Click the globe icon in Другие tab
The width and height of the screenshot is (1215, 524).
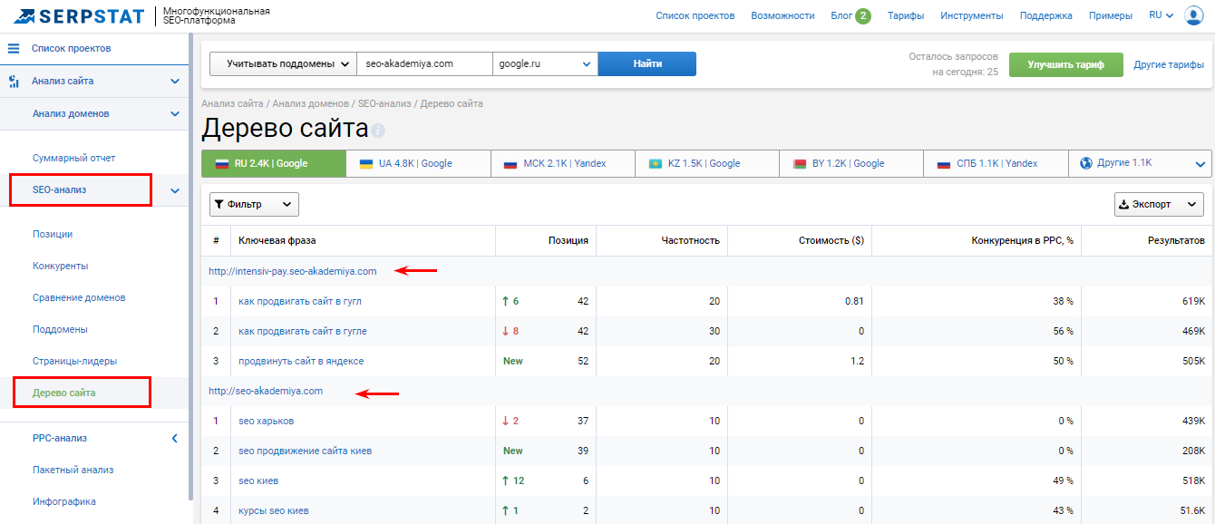pos(1086,163)
